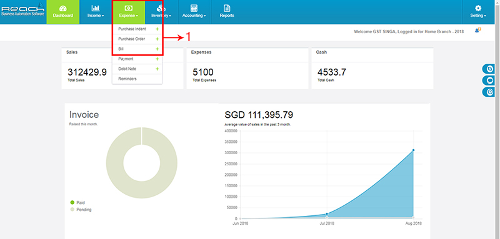Click Aug 2018 data point on sales chart

[x=413, y=150]
